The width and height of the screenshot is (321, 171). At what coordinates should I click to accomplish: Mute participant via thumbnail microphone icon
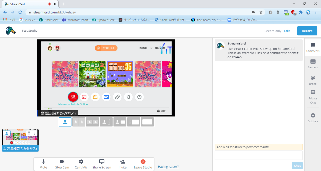(29, 133)
